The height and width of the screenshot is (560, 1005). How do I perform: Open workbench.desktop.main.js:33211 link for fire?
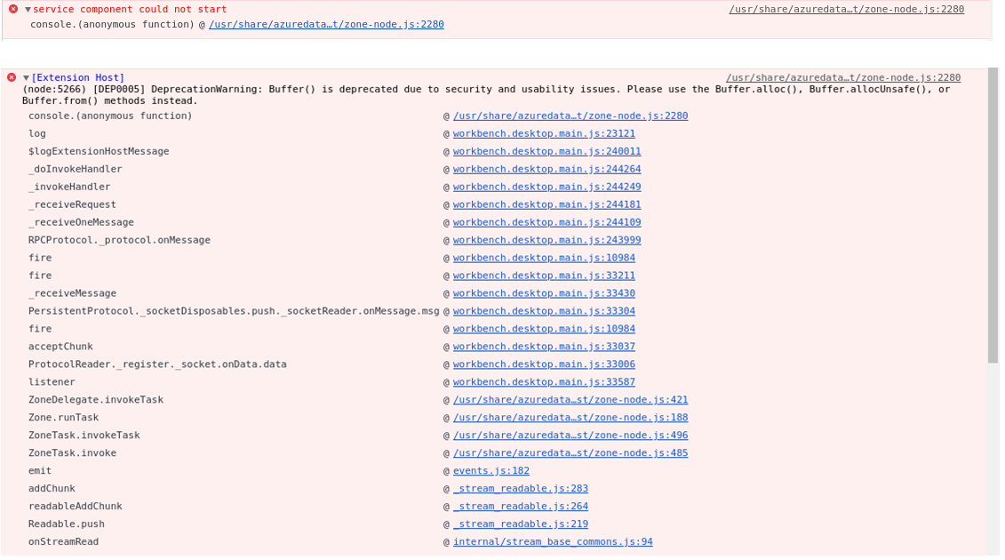(544, 276)
